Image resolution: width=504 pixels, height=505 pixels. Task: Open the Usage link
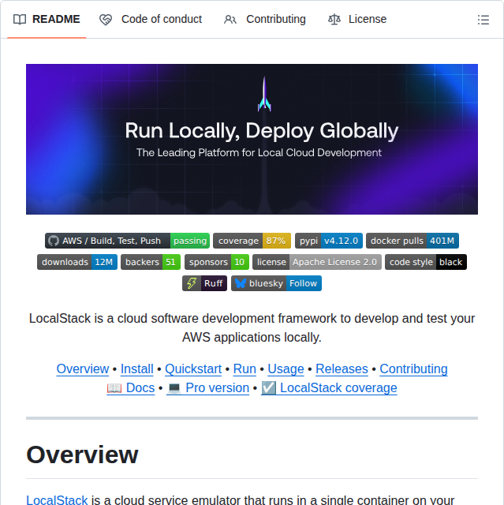pos(286,368)
